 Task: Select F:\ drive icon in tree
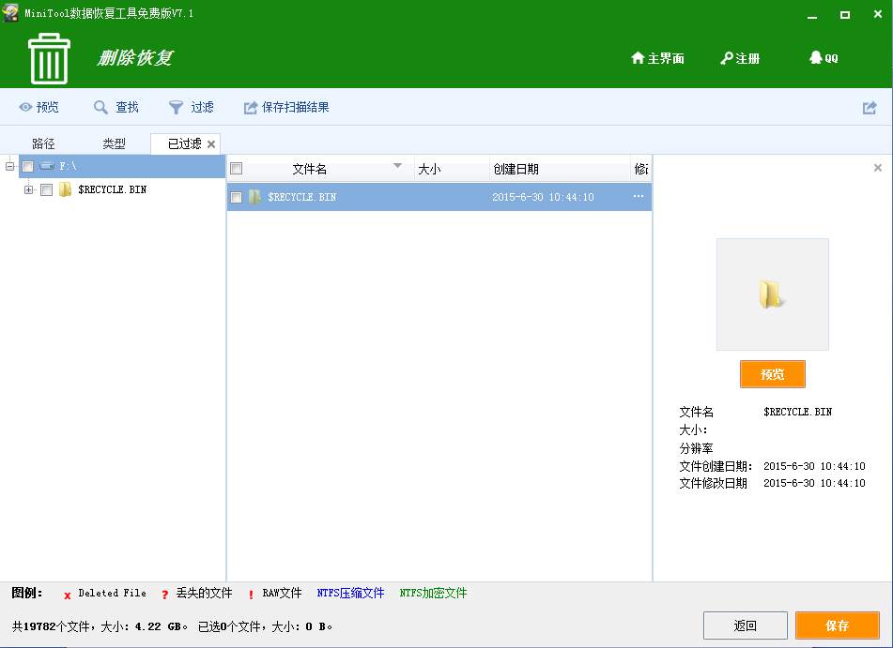[x=47, y=166]
